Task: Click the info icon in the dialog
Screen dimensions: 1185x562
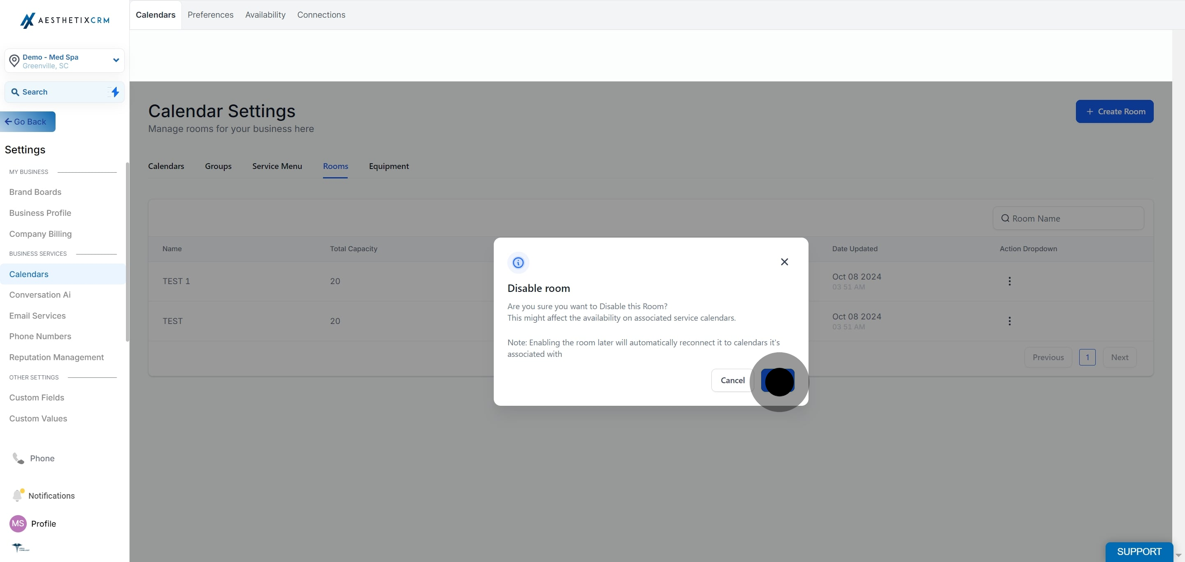Action: [518, 263]
